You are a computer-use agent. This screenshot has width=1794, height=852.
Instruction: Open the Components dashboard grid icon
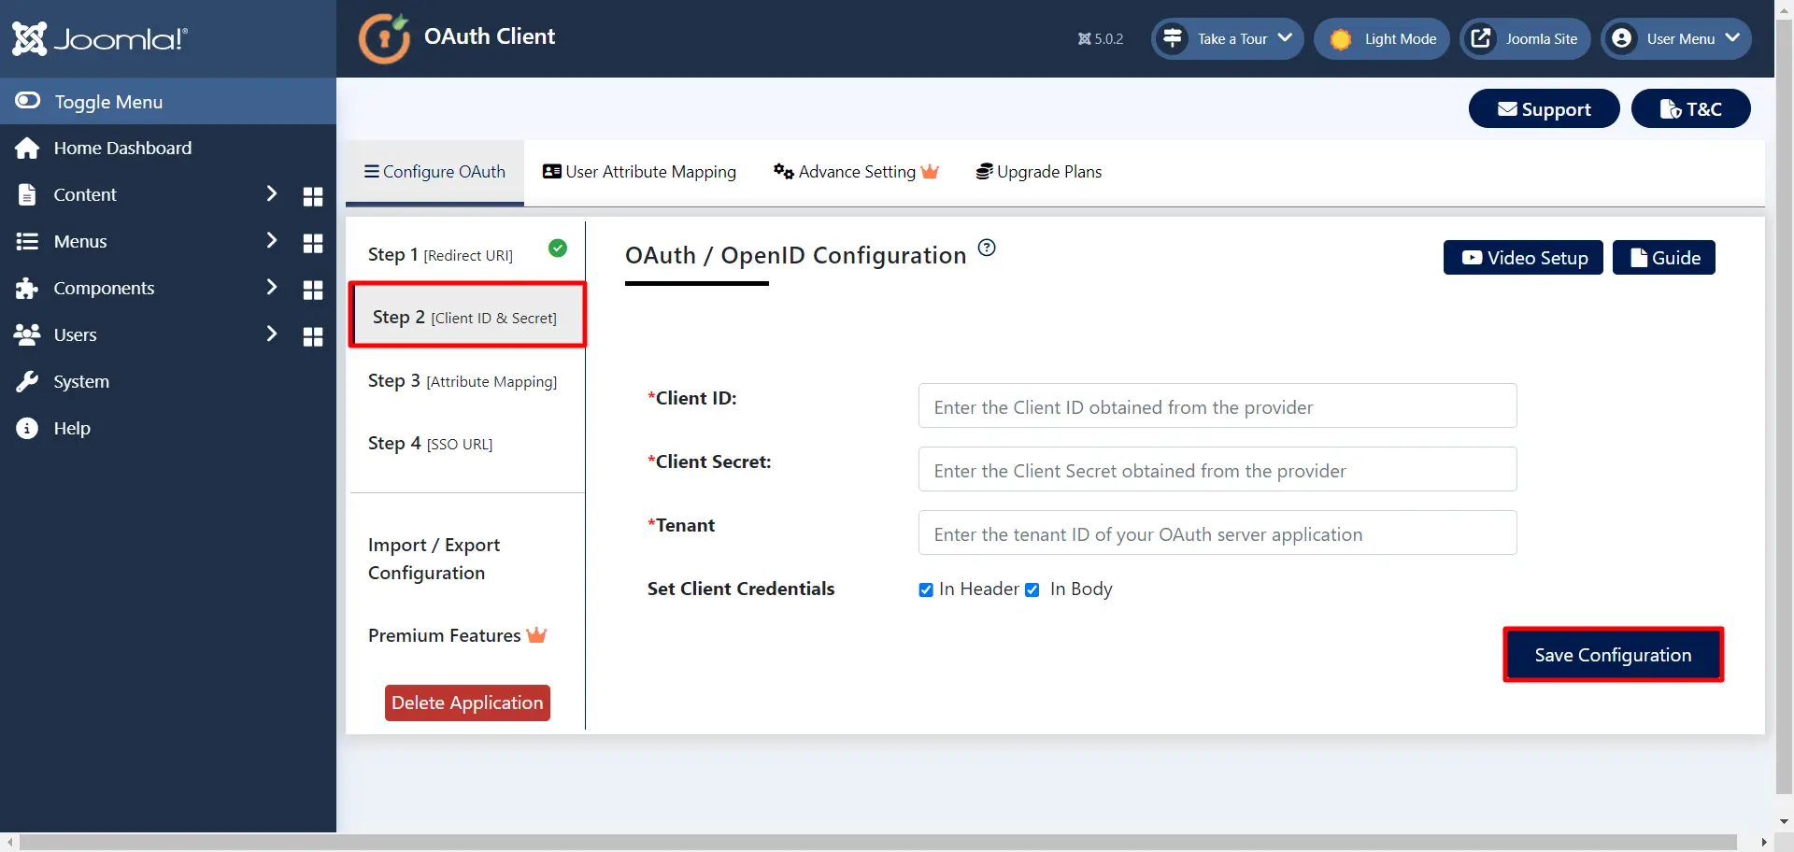click(313, 290)
